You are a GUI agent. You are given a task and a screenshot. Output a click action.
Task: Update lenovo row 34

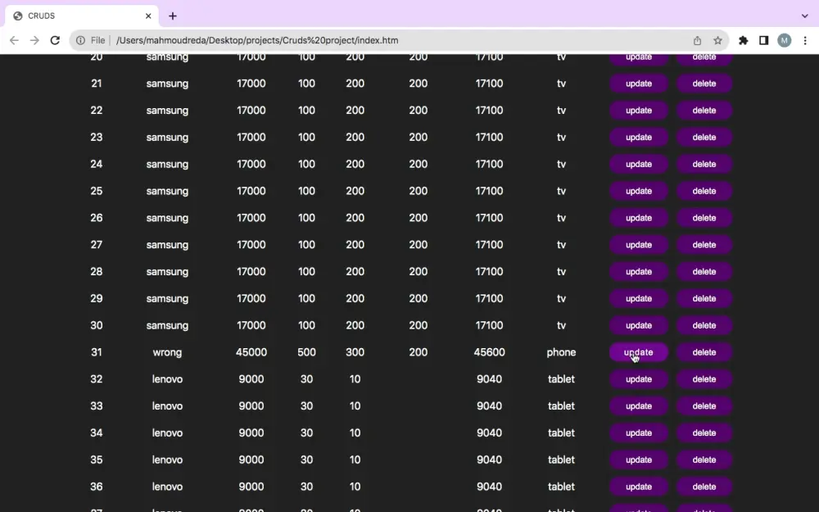[x=638, y=433]
